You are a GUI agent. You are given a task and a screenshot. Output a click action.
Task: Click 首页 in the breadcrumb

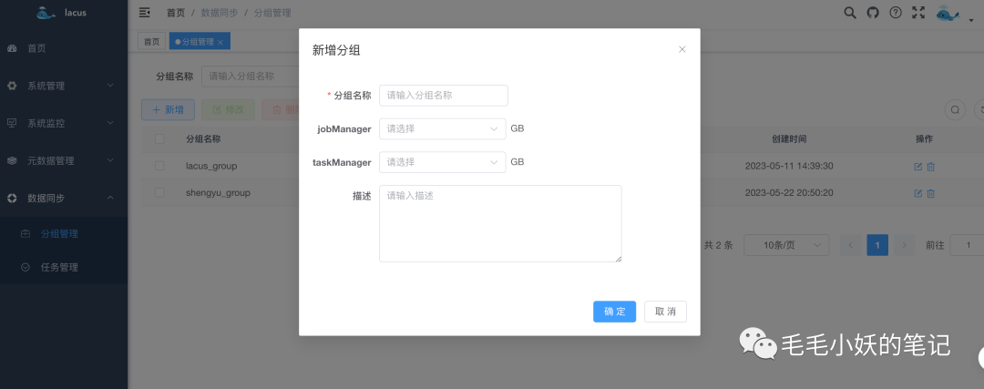pos(176,13)
